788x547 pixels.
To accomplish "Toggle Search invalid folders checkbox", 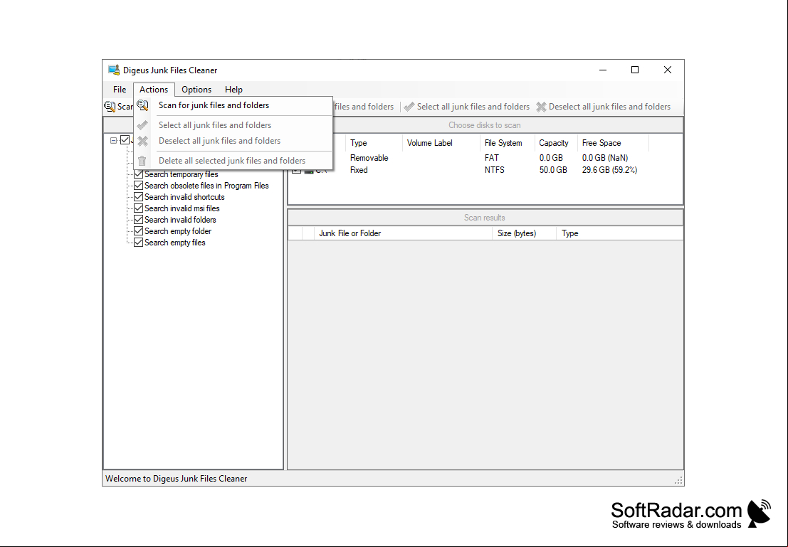I will (x=139, y=220).
